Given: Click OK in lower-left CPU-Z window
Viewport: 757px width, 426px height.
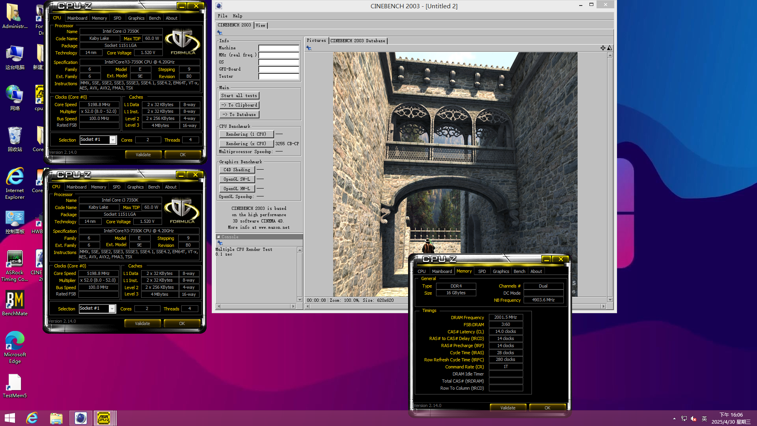Looking at the screenshot, I should [182, 323].
